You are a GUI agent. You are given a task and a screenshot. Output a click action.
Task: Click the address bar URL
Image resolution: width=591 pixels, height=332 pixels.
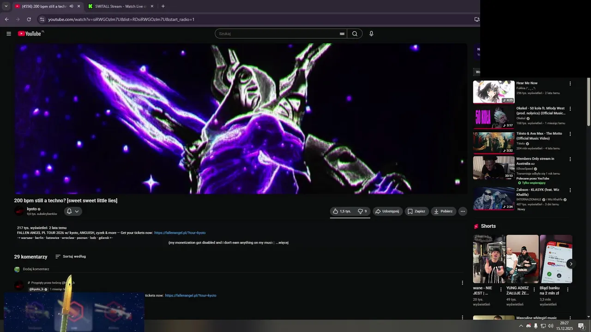[121, 19]
